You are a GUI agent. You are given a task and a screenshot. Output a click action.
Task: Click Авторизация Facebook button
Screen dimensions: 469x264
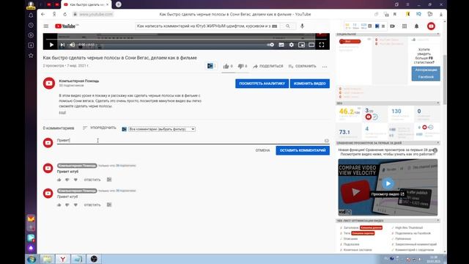click(x=426, y=73)
